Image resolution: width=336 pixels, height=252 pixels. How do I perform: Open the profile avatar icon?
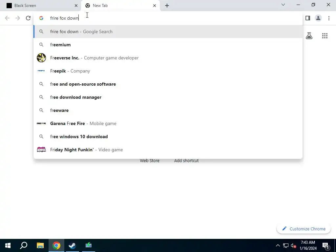pyautogui.click(x=318, y=18)
